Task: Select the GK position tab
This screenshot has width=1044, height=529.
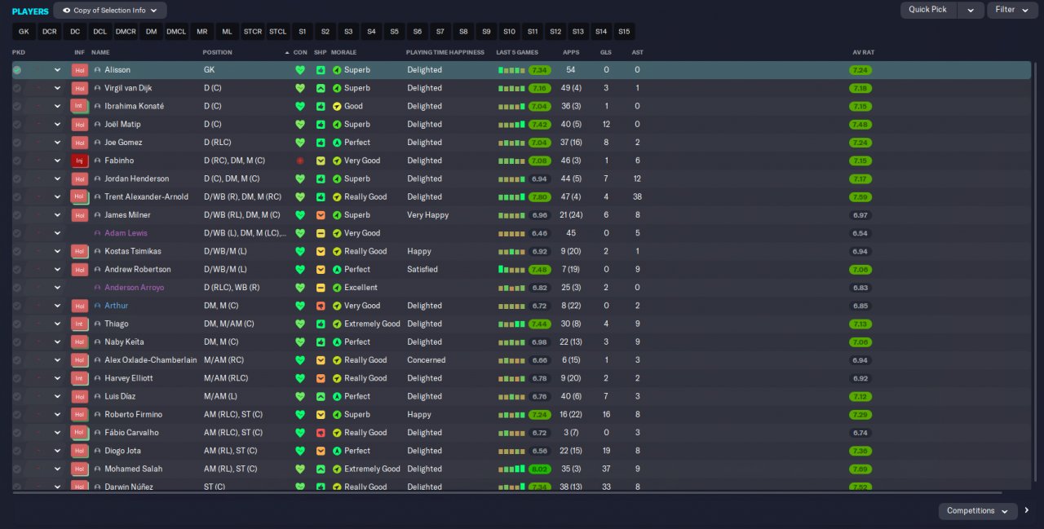Action: [x=24, y=32]
